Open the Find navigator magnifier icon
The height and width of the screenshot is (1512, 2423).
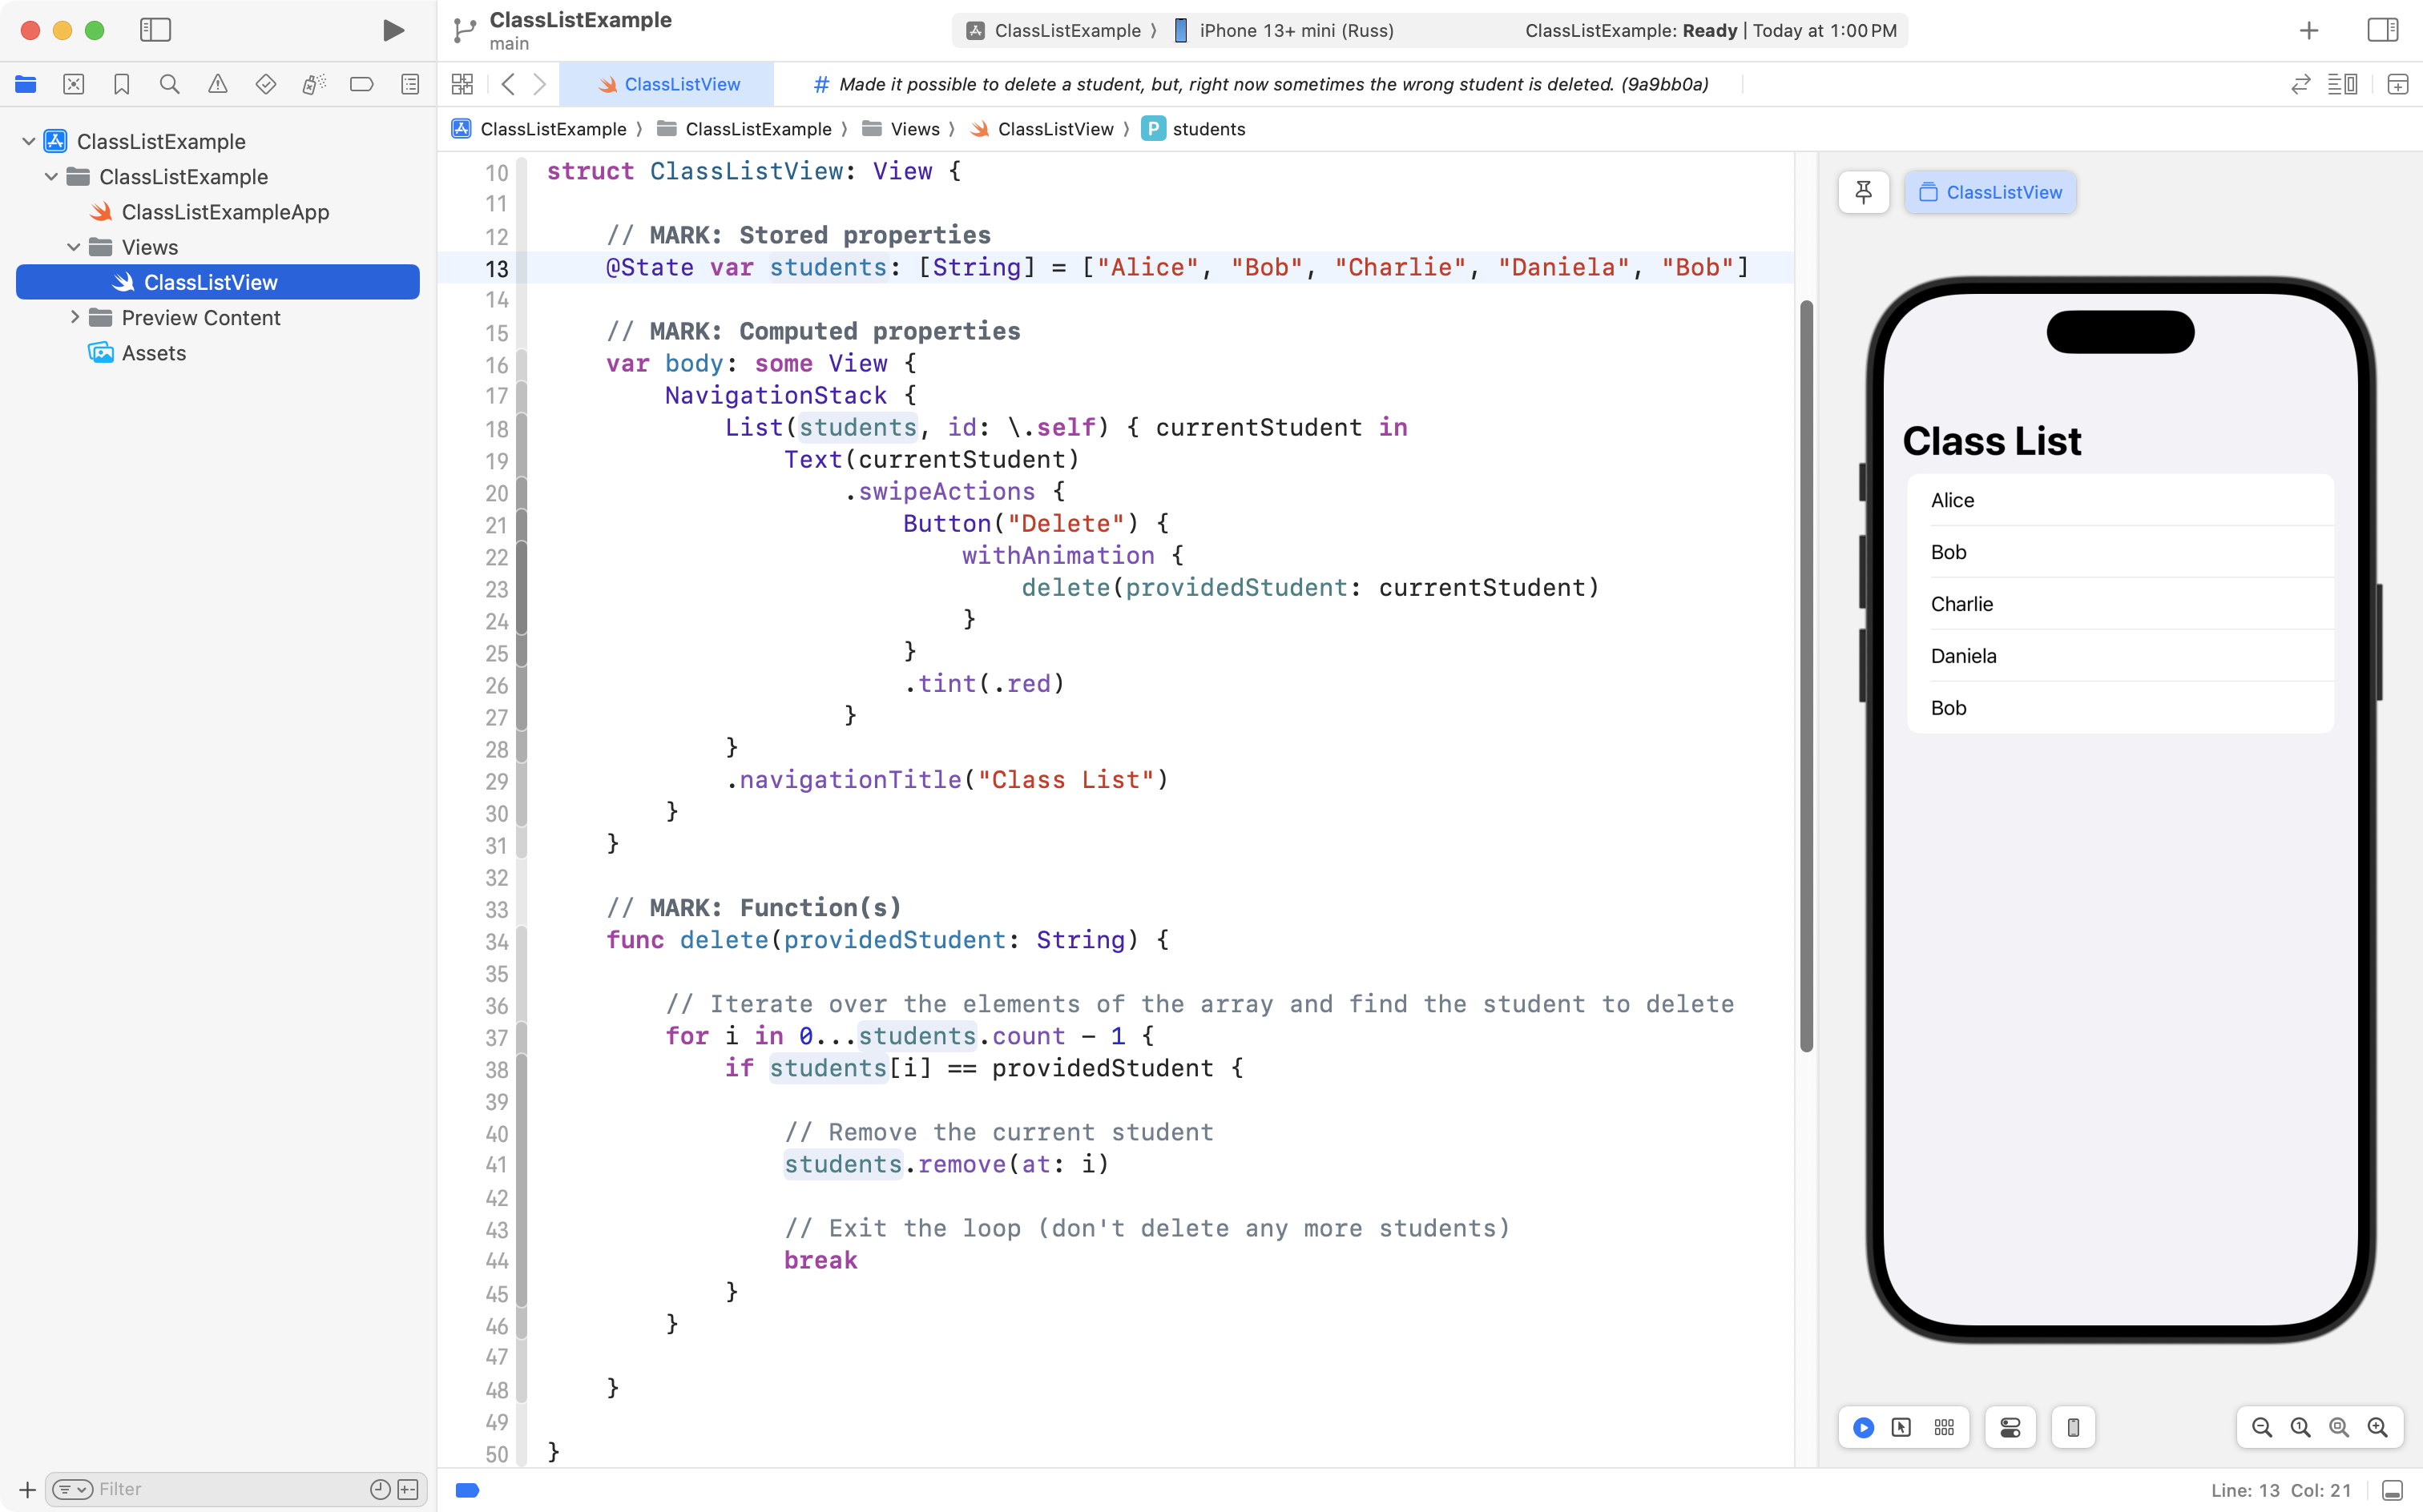[x=169, y=84]
